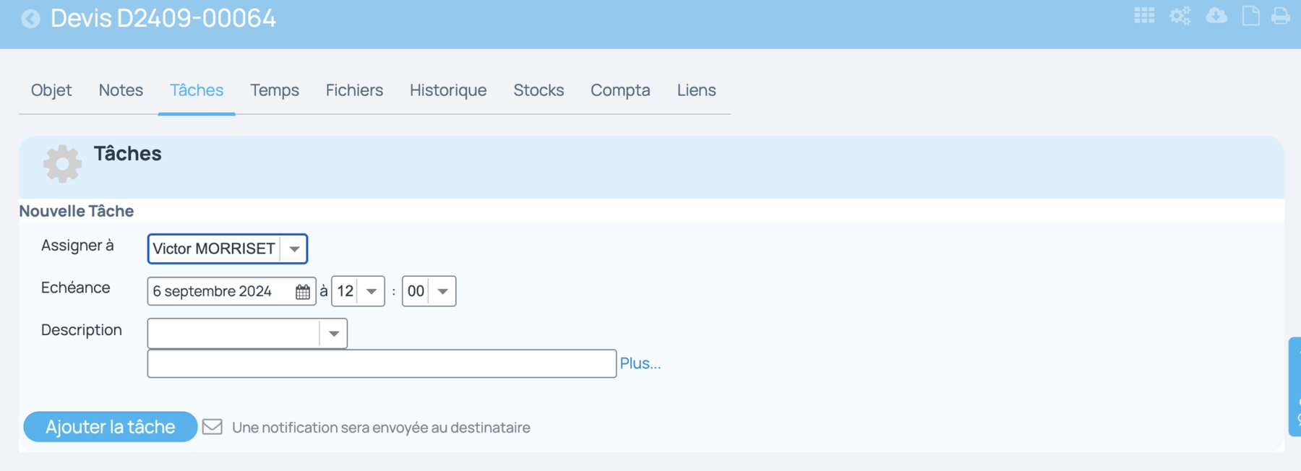This screenshot has height=471, width=1301.
Task: Open the calendar date picker icon
Action: pyautogui.click(x=303, y=292)
